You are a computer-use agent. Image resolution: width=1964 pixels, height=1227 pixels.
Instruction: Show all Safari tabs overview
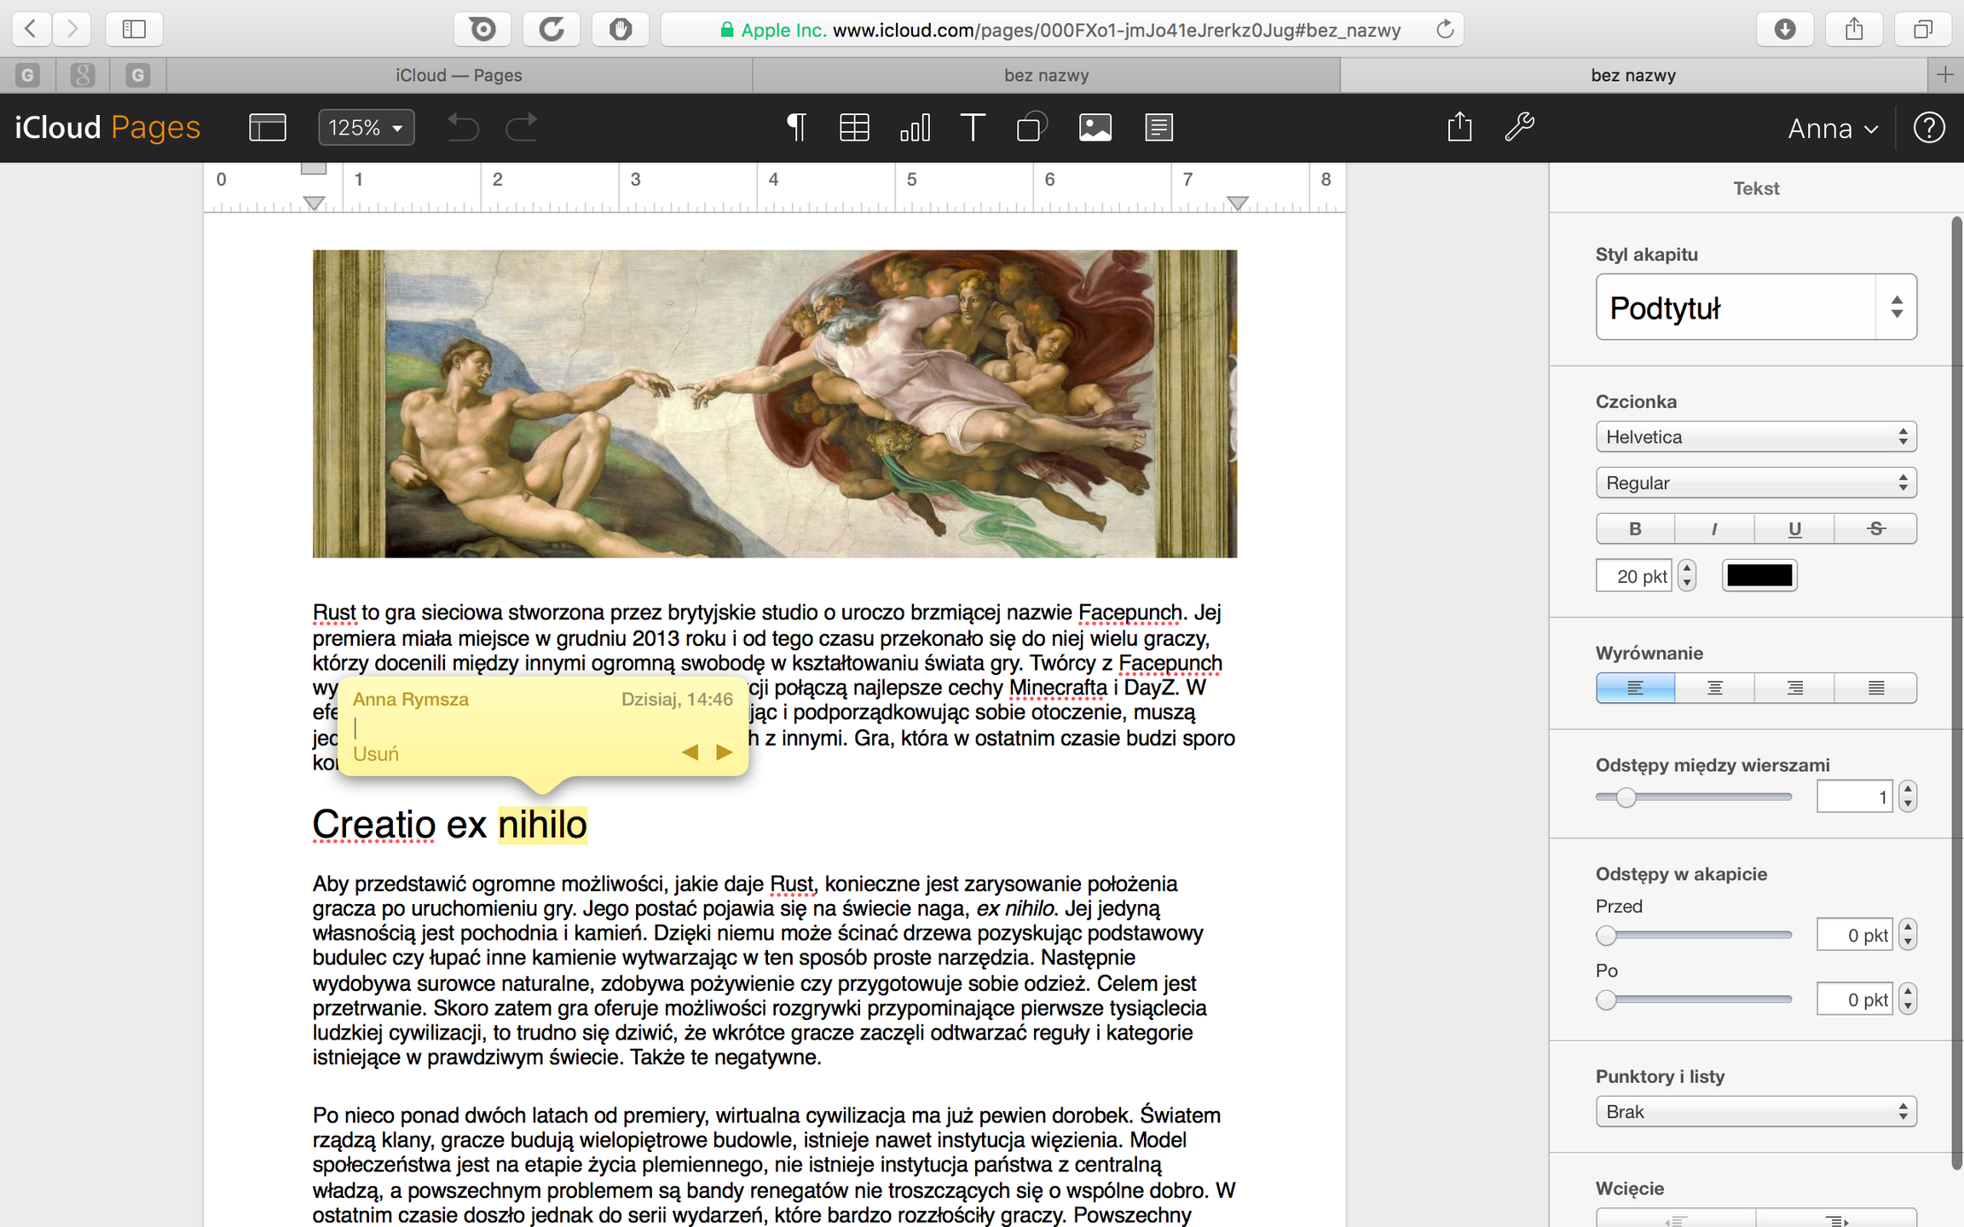click(x=1922, y=29)
